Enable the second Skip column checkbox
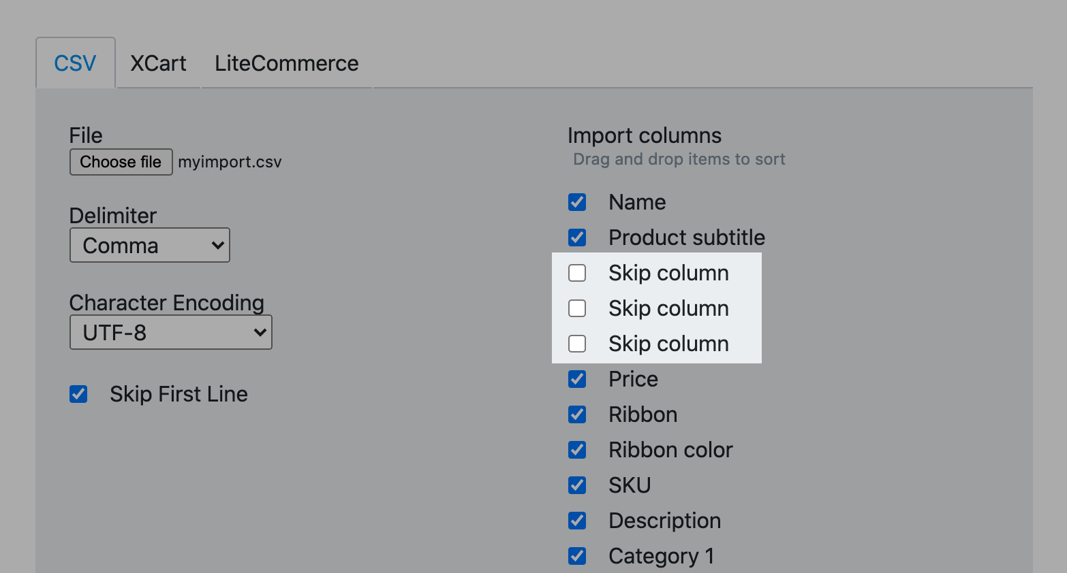Viewport: 1067px width, 573px height. (x=577, y=308)
